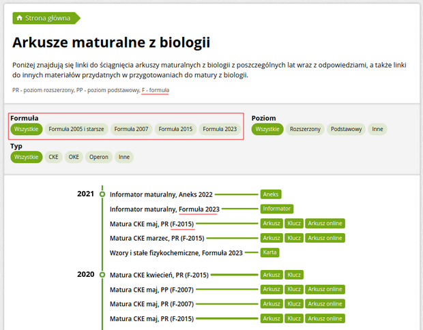The width and height of the screenshot is (423, 330).
Task: Open Klucz for Matura CKE maj 2021 PR F-2015
Action: click(294, 224)
